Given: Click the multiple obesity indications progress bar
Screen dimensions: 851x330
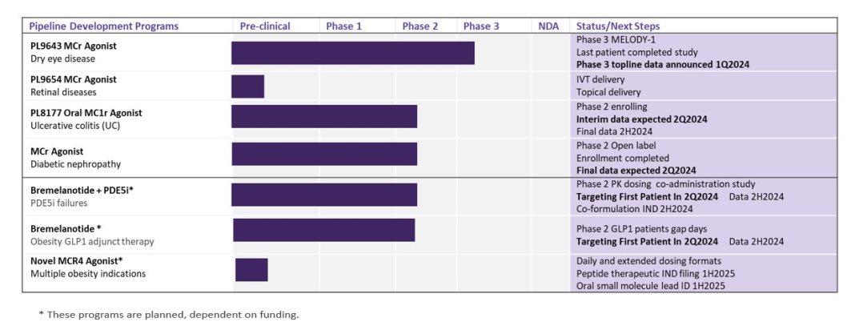Looking at the screenshot, I should [x=251, y=270].
